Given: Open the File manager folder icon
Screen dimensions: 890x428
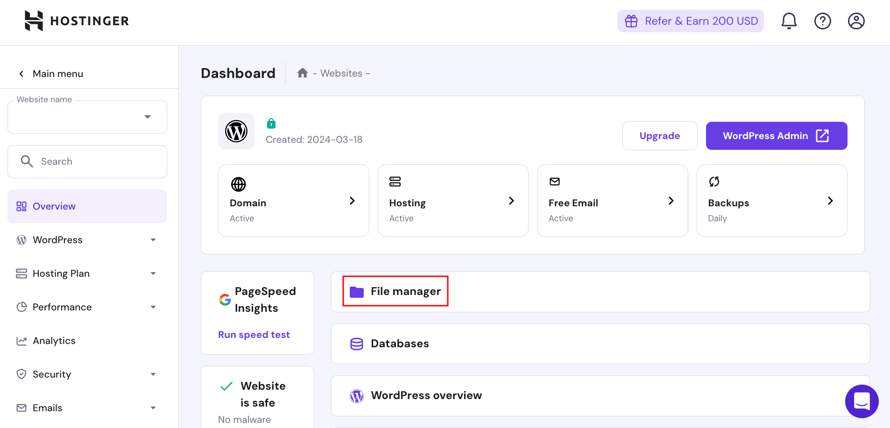Looking at the screenshot, I should pyautogui.click(x=357, y=291).
